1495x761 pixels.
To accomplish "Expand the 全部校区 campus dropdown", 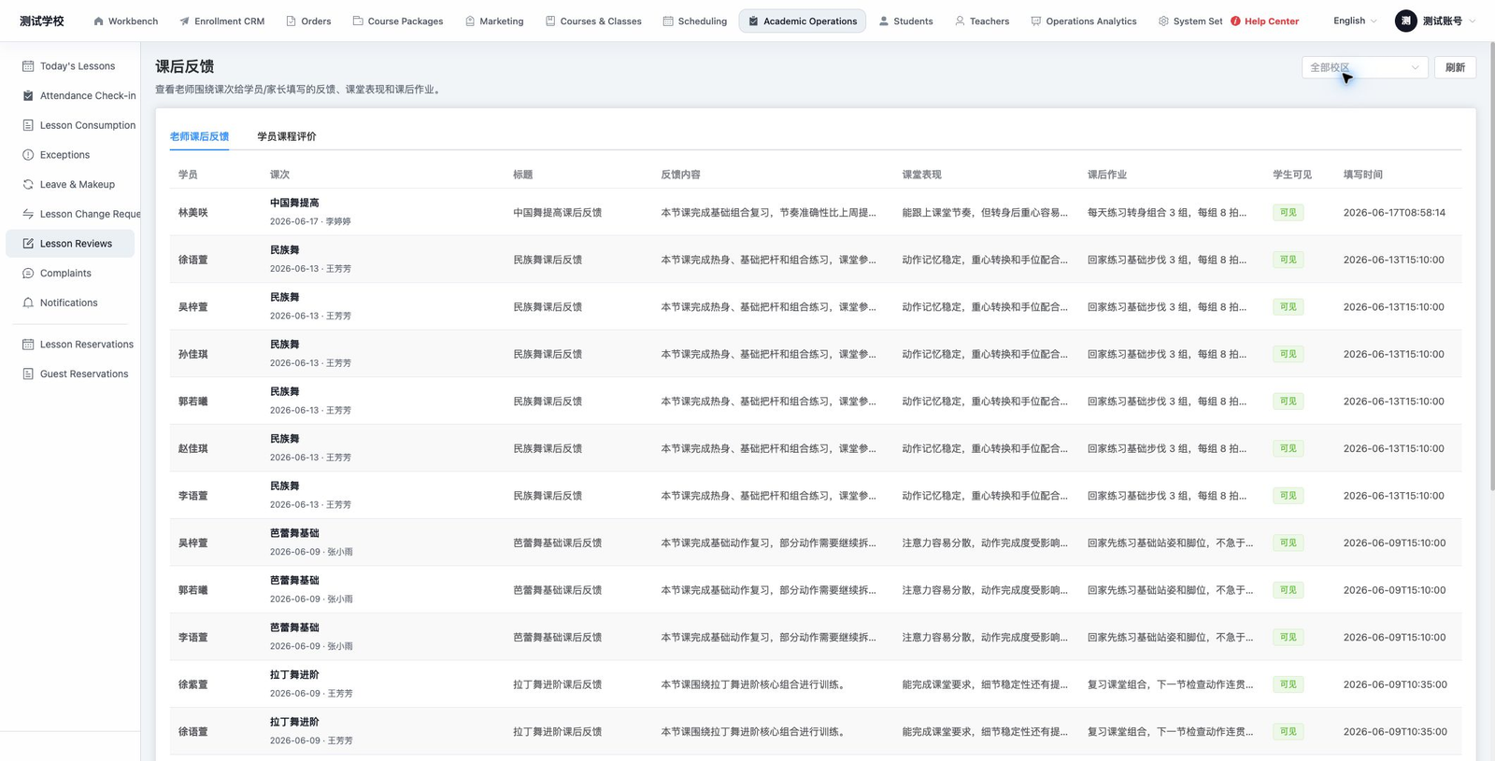I will click(1364, 67).
